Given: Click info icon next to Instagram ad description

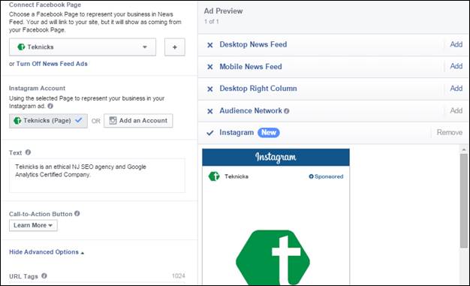Looking at the screenshot, I should pyautogui.click(x=50, y=106).
